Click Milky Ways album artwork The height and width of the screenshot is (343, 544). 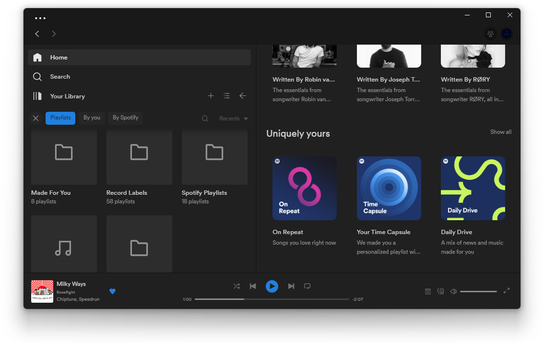pos(42,291)
